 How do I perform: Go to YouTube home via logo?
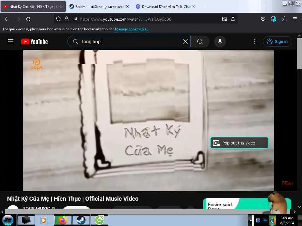tap(35, 41)
